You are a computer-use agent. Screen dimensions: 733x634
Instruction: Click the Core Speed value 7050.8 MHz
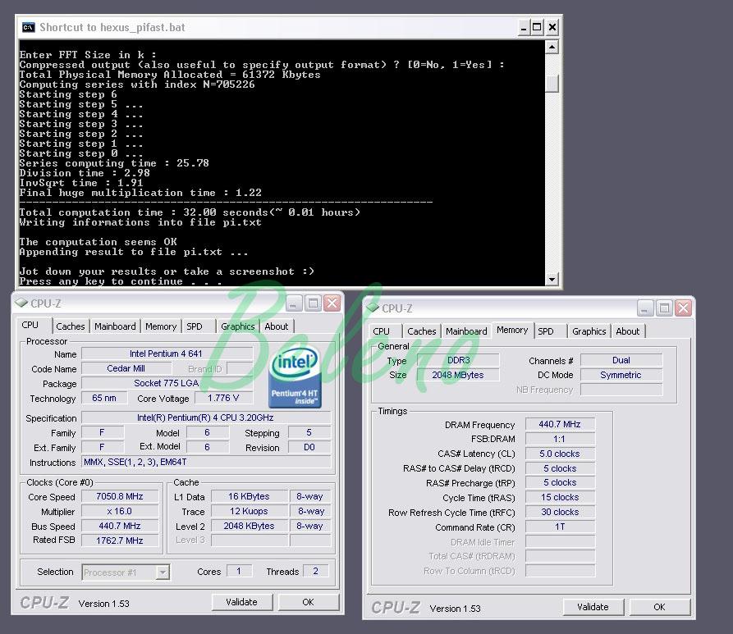[120, 496]
